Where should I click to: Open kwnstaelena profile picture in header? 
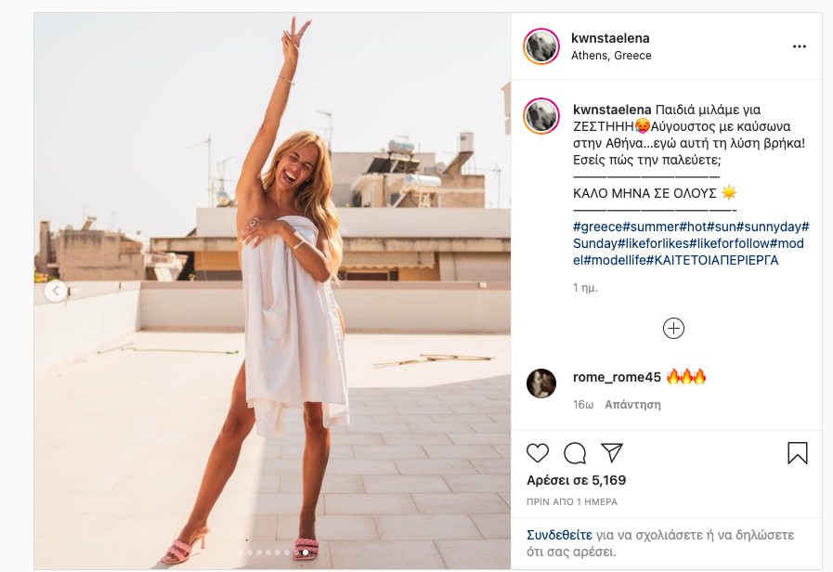point(540,46)
